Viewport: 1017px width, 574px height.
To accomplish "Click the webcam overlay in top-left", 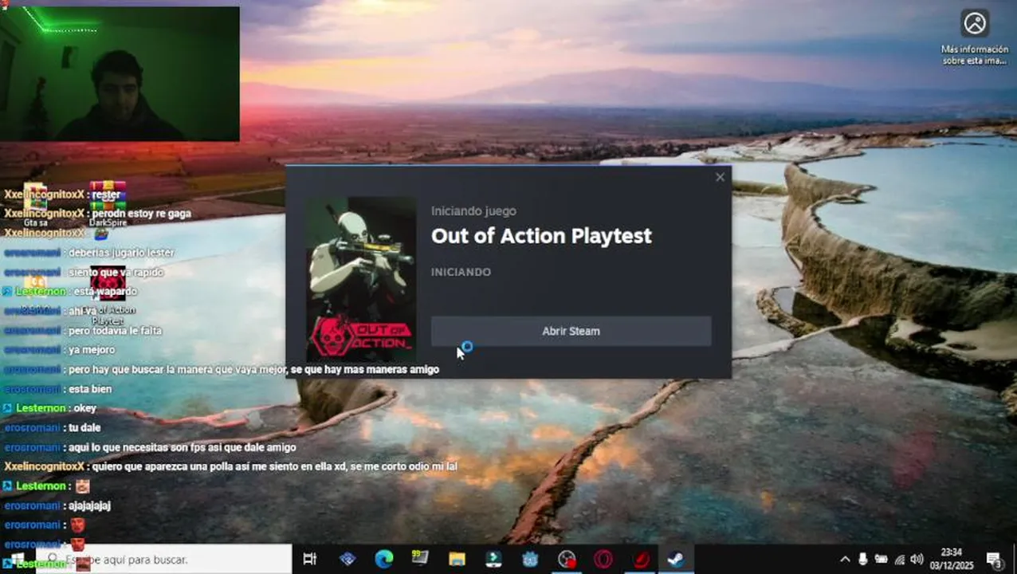I will tap(120, 74).
